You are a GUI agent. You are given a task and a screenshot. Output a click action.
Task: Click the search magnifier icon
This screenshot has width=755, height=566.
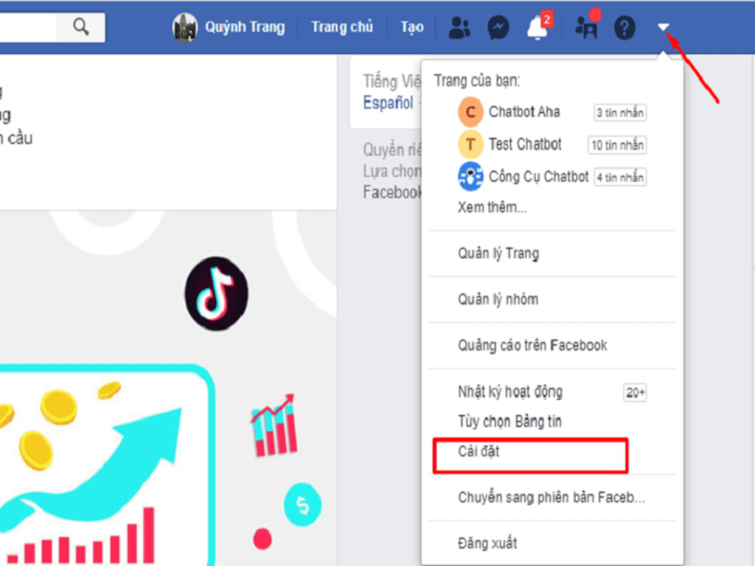click(x=81, y=27)
